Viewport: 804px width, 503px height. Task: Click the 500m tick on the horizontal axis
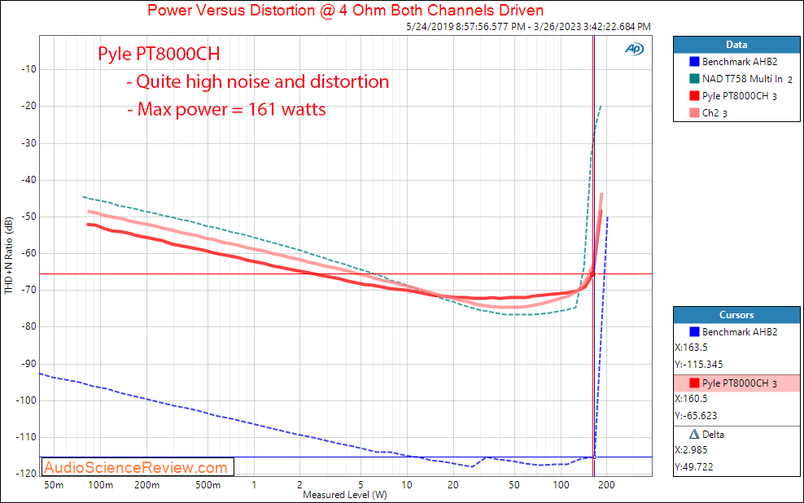pos(208,485)
